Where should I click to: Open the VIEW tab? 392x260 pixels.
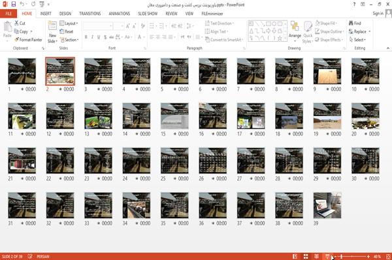click(x=189, y=14)
